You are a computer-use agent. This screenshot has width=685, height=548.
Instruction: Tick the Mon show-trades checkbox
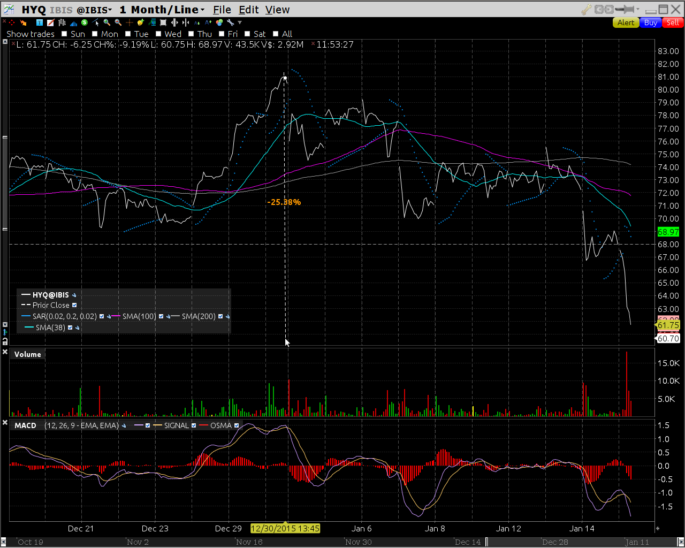(x=95, y=34)
